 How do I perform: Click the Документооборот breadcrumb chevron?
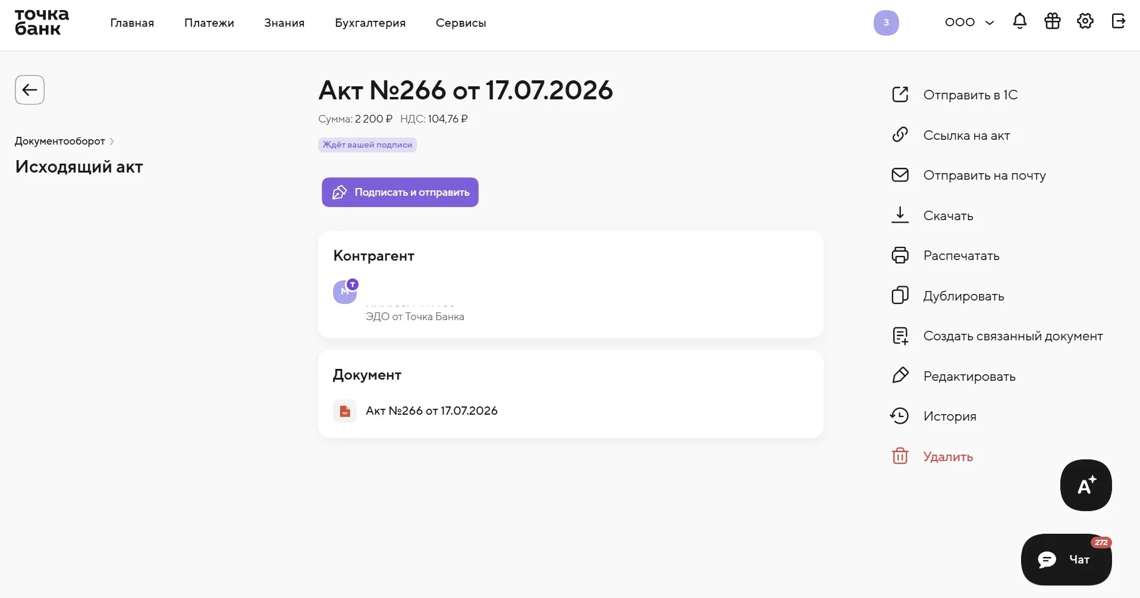(x=112, y=141)
